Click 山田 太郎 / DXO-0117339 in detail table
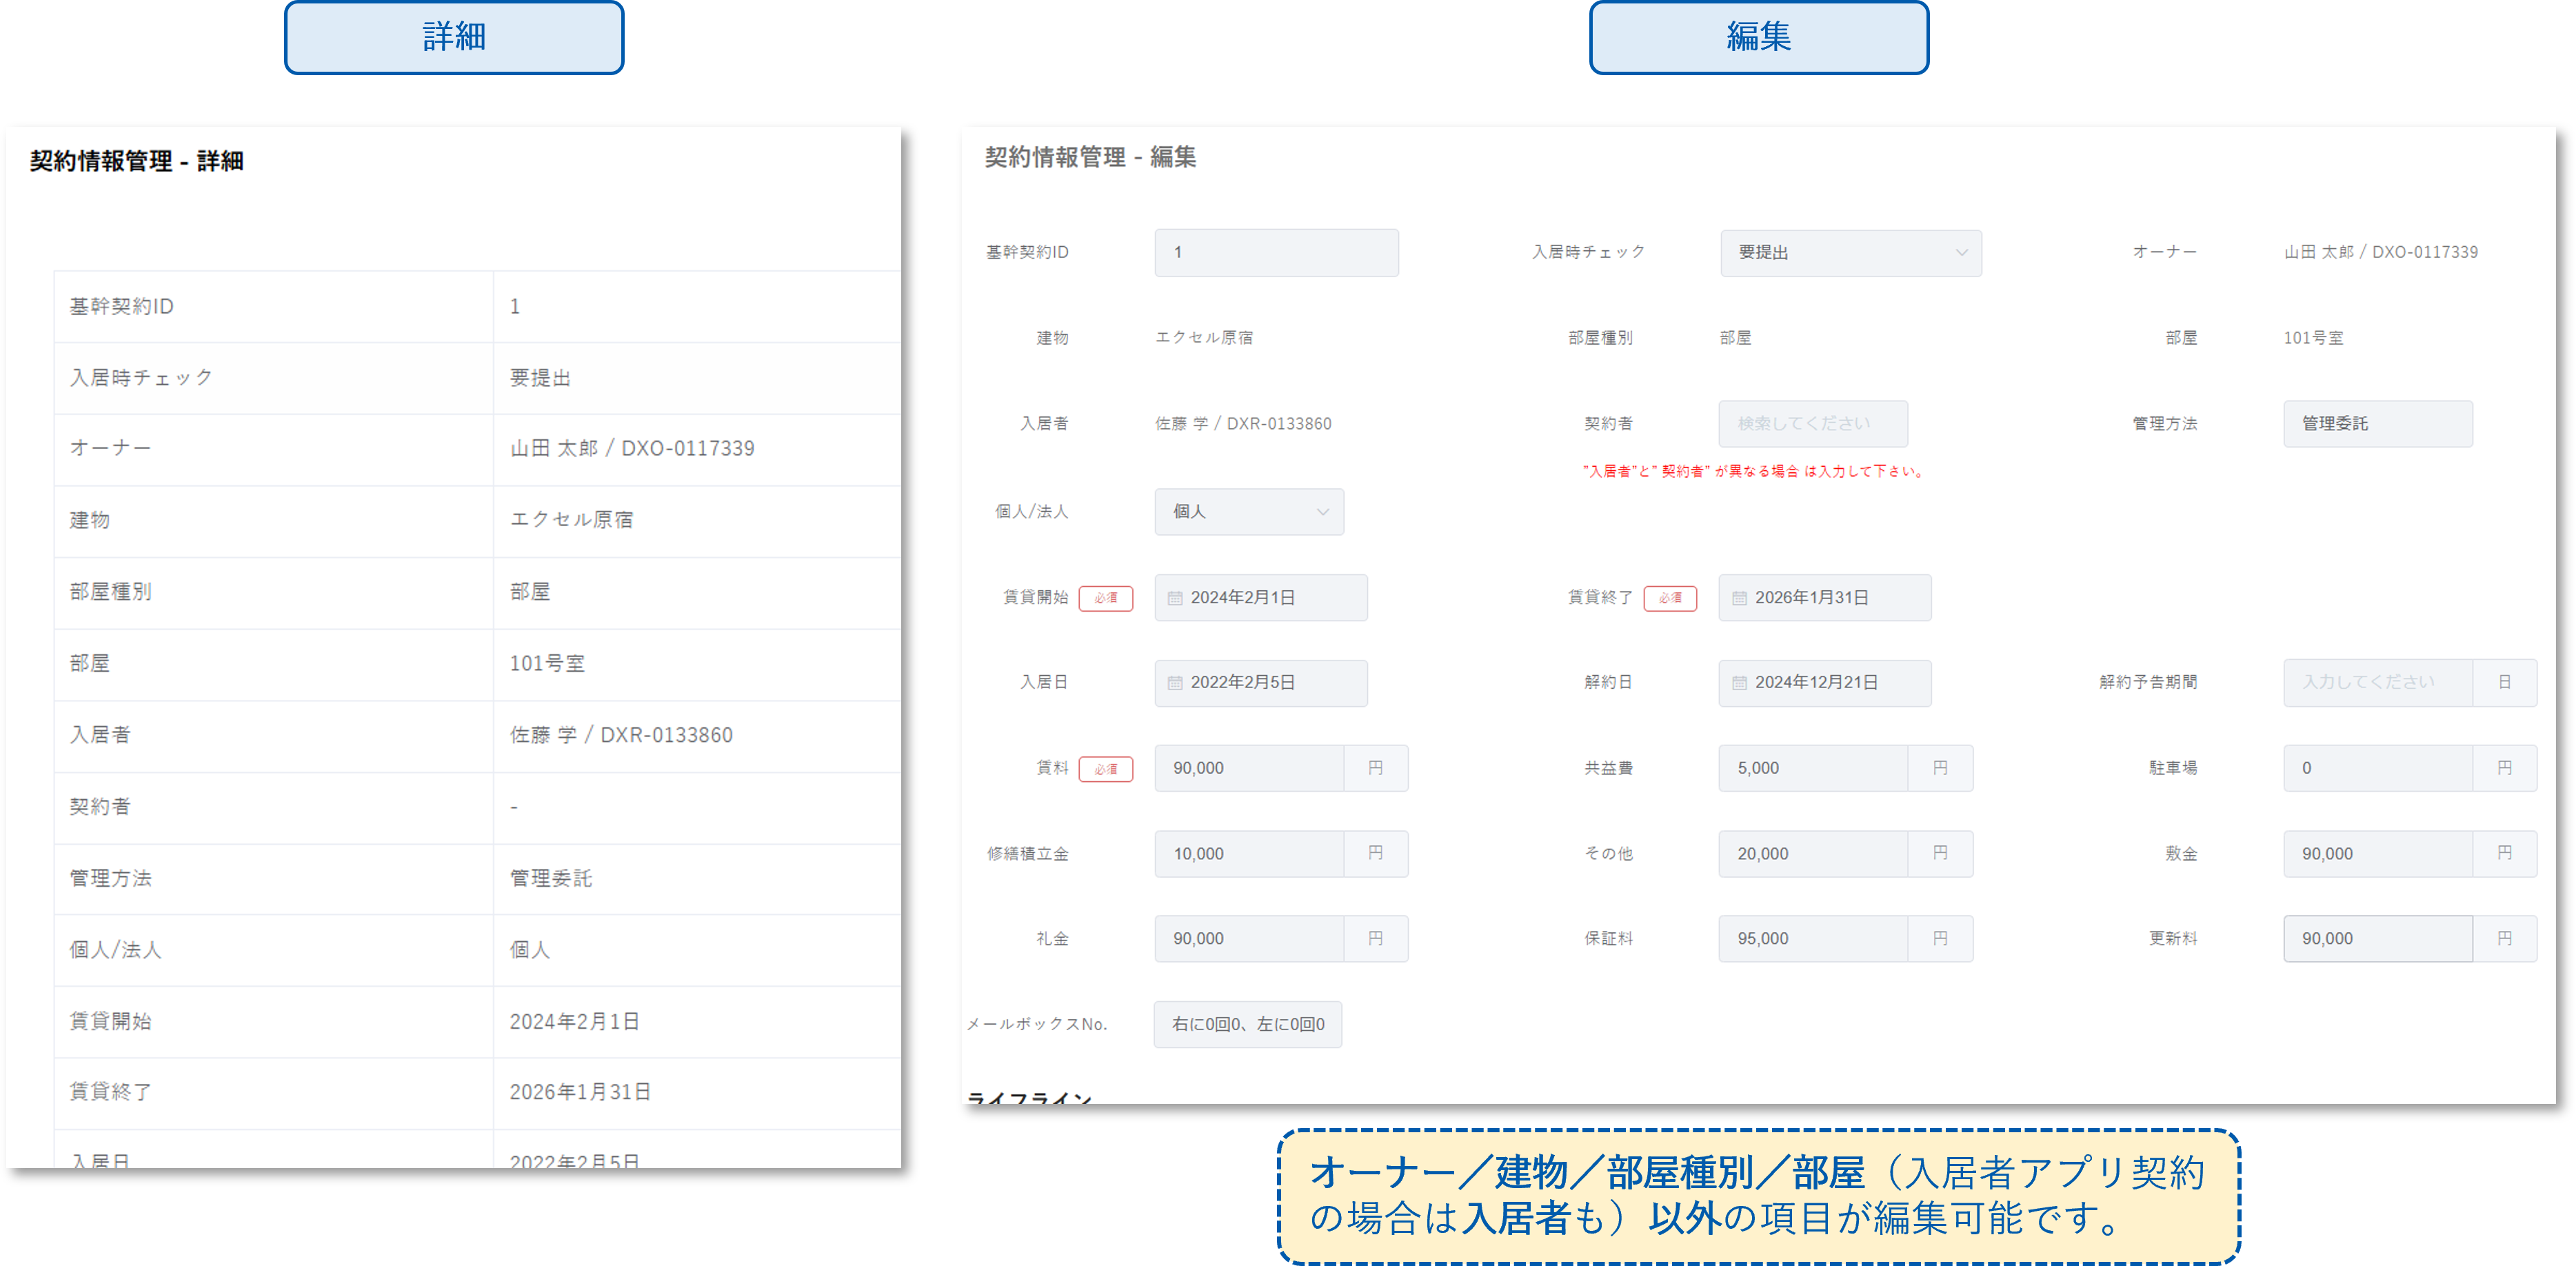Image resolution: width=2576 pixels, height=1266 pixels. 632,449
